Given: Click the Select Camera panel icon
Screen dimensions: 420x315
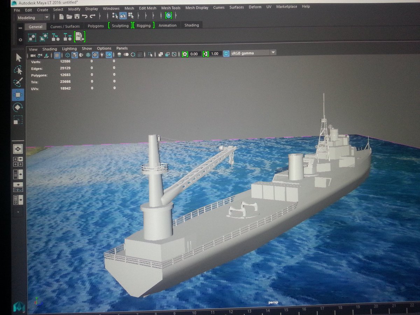Looking at the screenshot, I should pos(33,55).
